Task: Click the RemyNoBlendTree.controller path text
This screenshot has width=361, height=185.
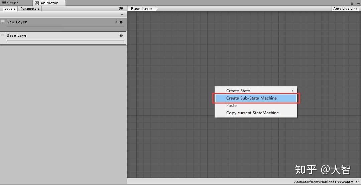Action: click(327, 182)
